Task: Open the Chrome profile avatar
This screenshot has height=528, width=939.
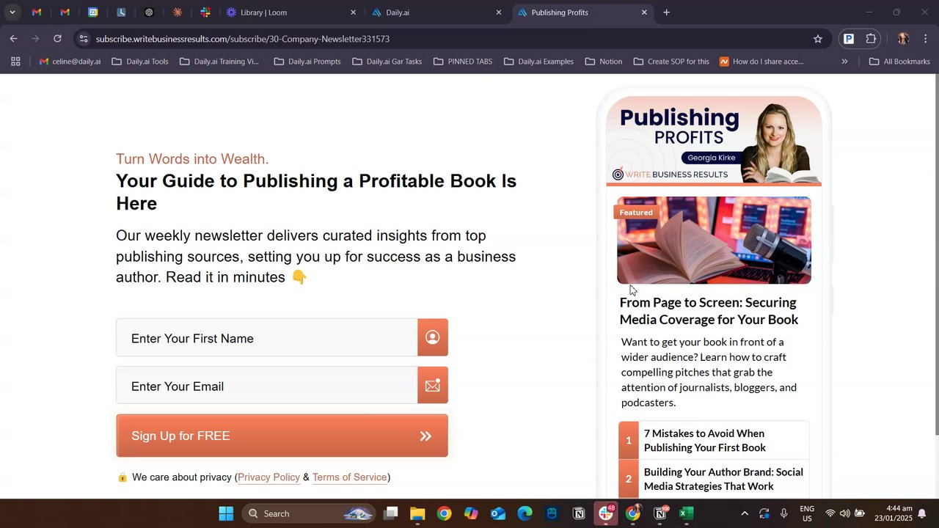Action: click(903, 39)
